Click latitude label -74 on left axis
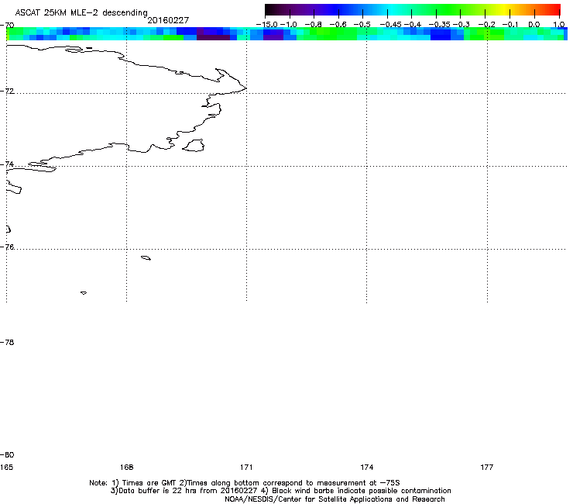 pyautogui.click(x=7, y=164)
